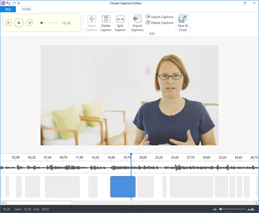Click timeline ruler at 11.95

(79, 158)
